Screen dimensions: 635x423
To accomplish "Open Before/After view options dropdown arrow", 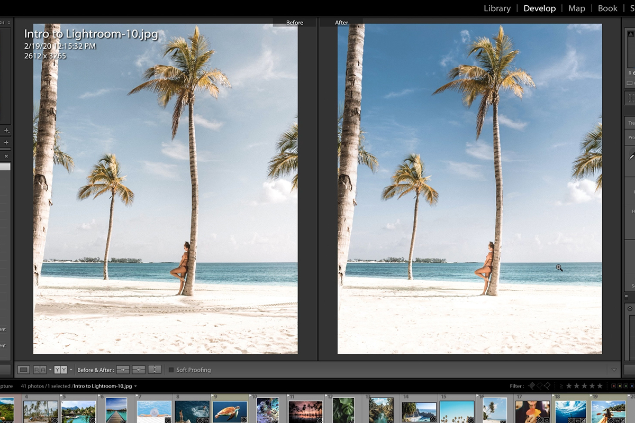I will pyautogui.click(x=71, y=370).
